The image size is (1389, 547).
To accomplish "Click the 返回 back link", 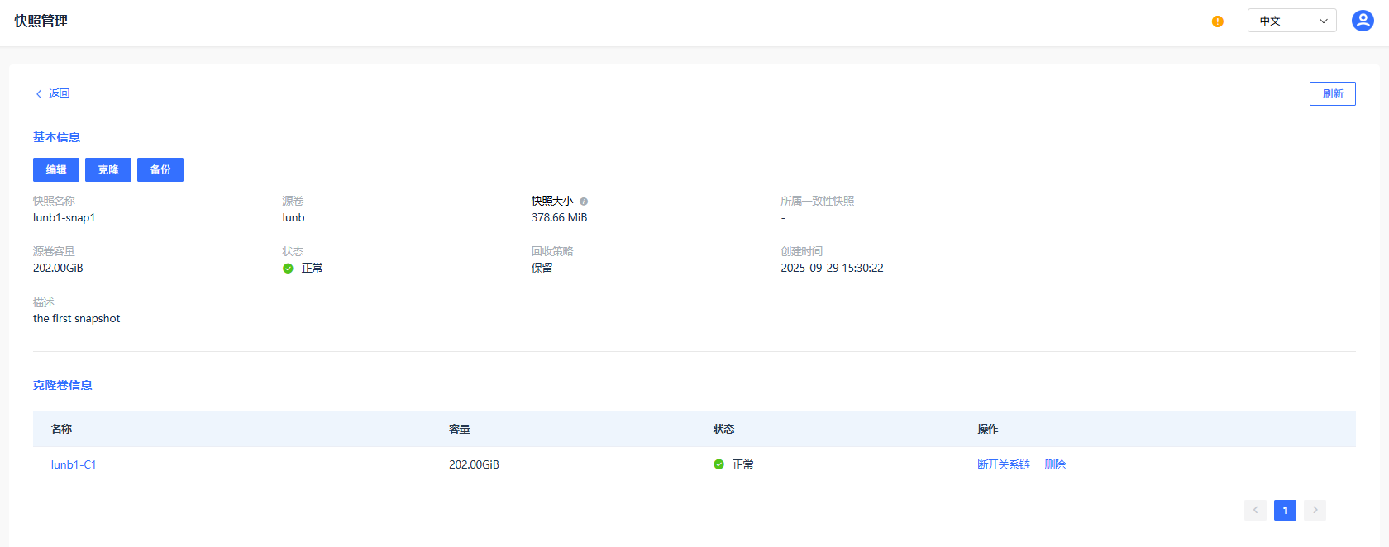I will click(59, 93).
